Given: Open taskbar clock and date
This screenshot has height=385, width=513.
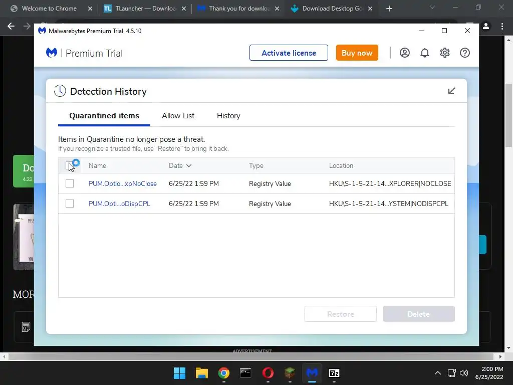Looking at the screenshot, I should click(x=489, y=373).
